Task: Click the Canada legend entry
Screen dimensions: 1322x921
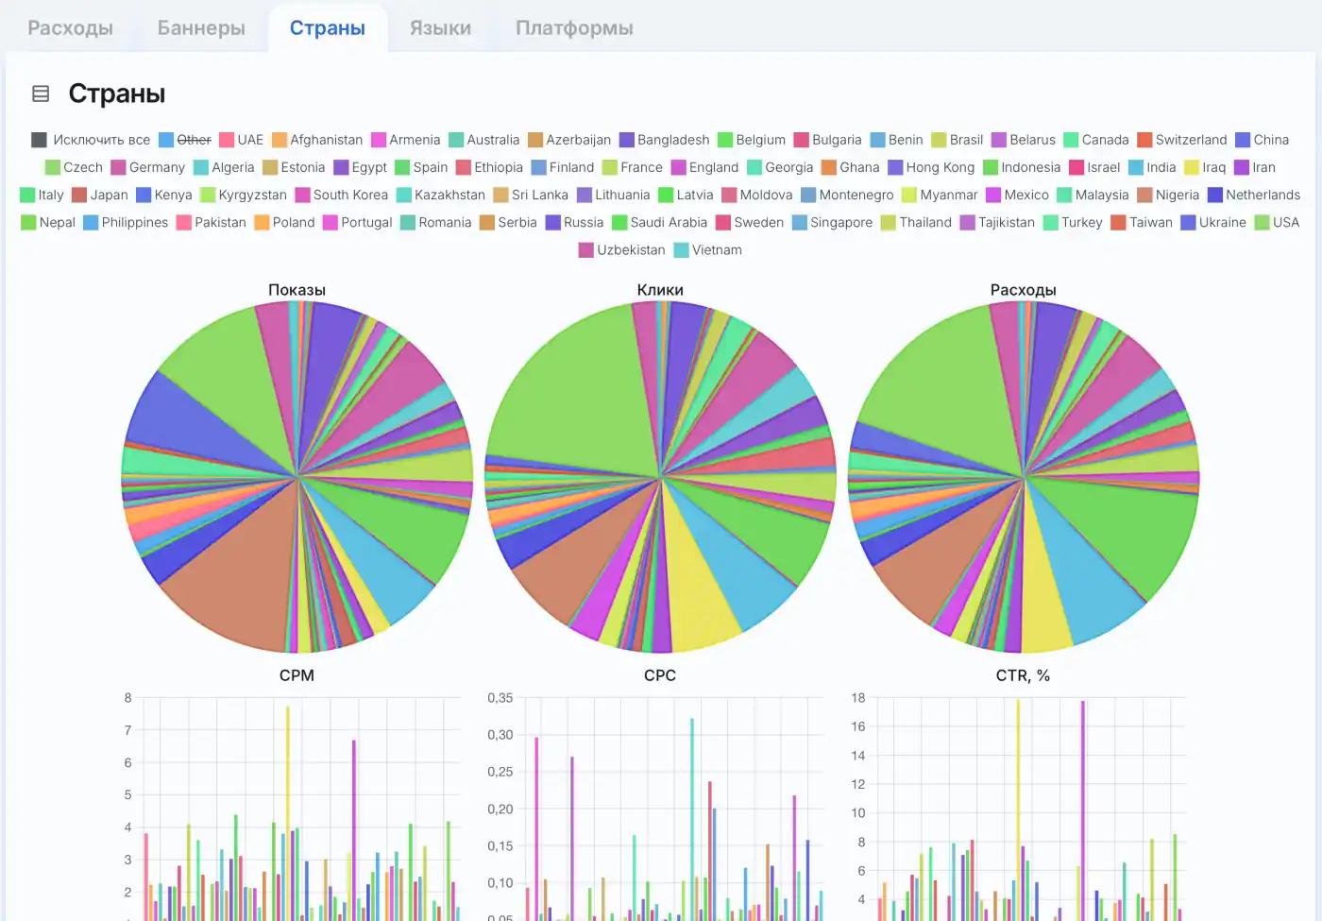Action: (x=1096, y=140)
